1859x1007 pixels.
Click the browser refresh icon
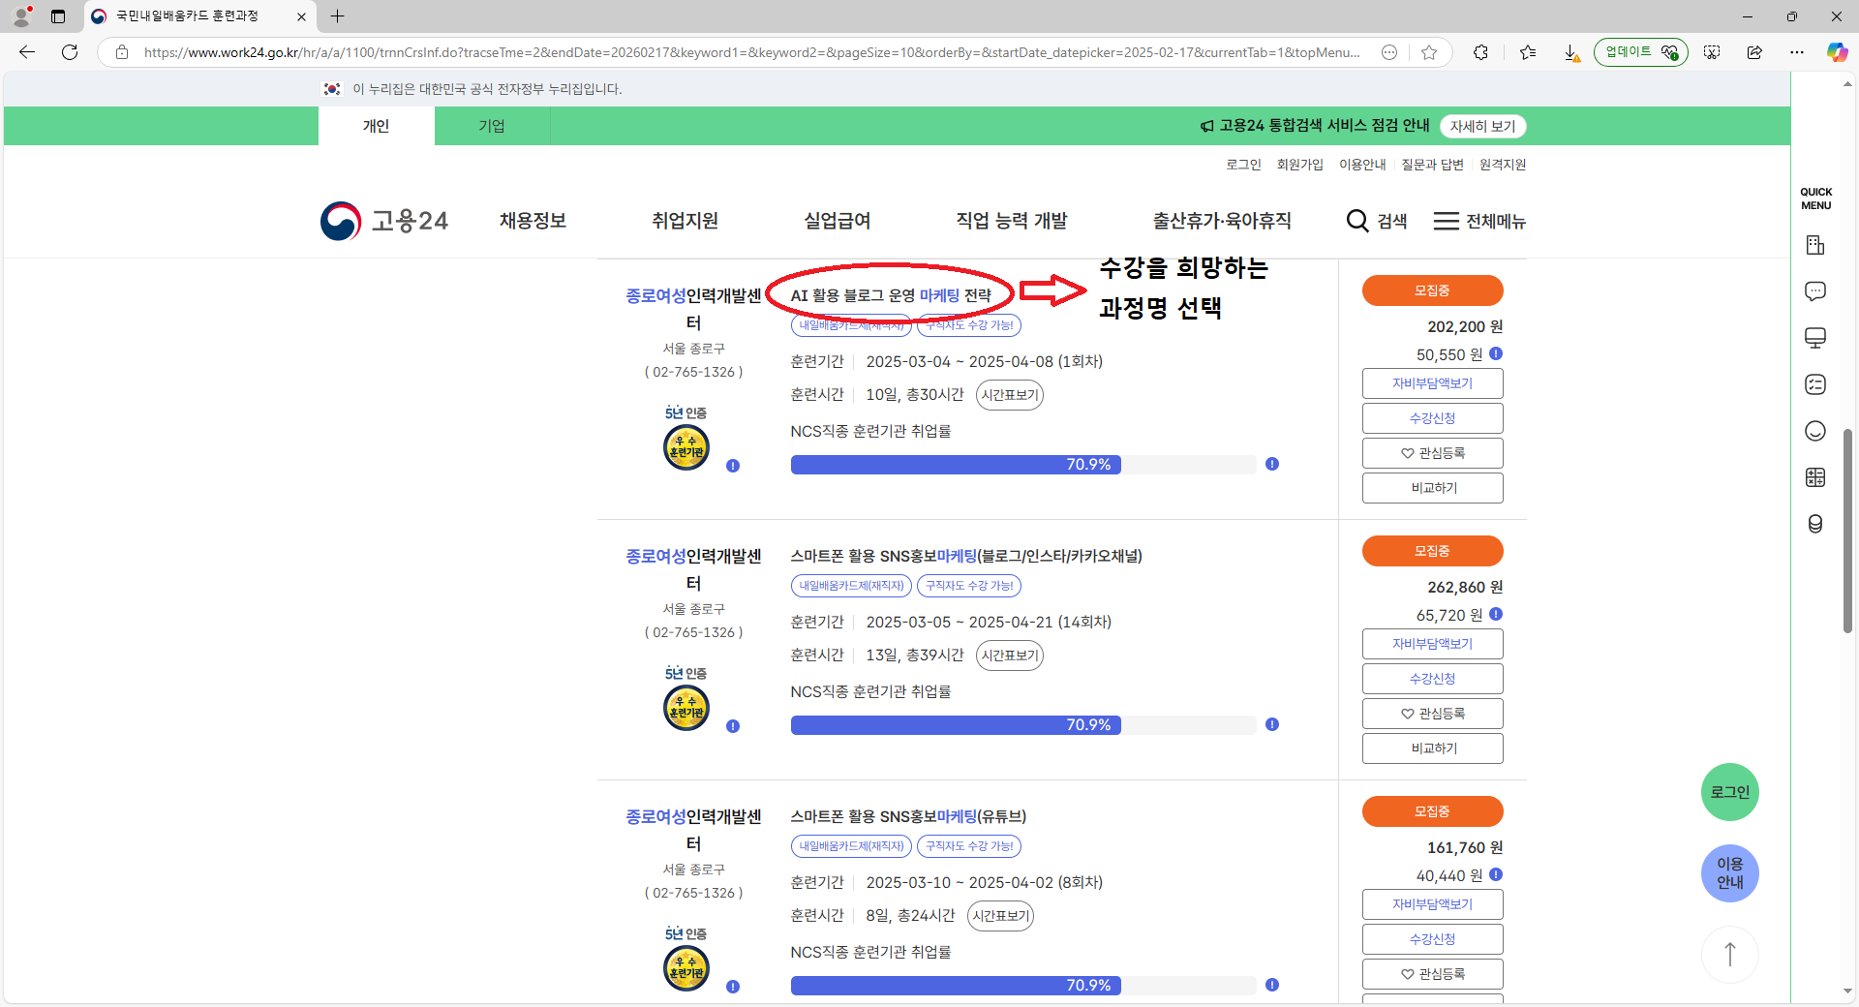tap(70, 52)
